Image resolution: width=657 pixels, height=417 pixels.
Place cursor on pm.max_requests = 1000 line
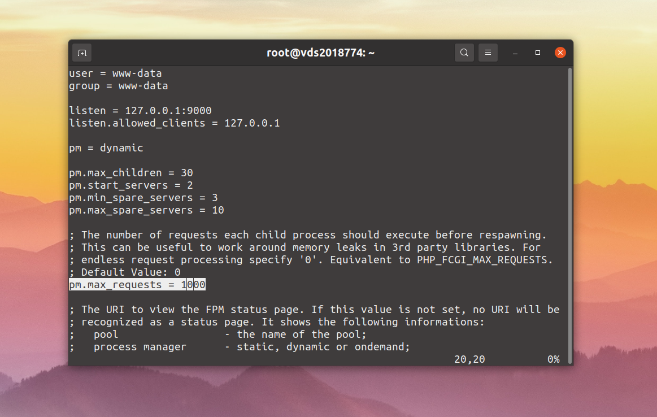(137, 285)
